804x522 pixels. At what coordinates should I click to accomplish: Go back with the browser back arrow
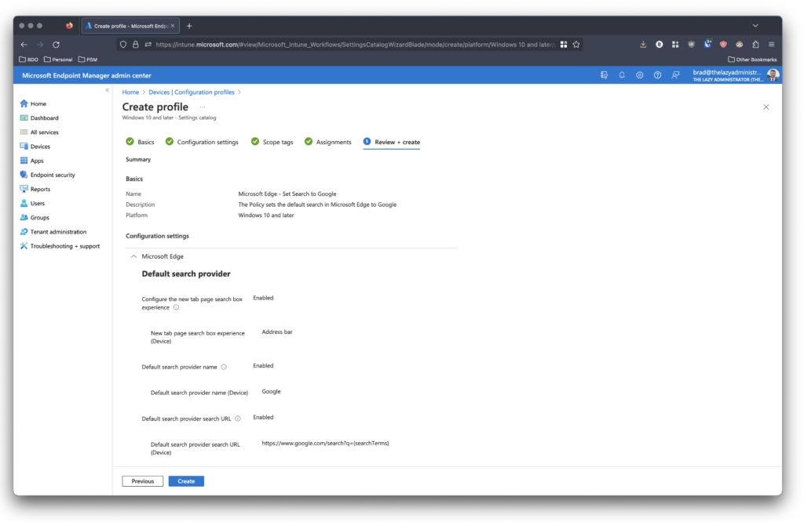click(24, 45)
